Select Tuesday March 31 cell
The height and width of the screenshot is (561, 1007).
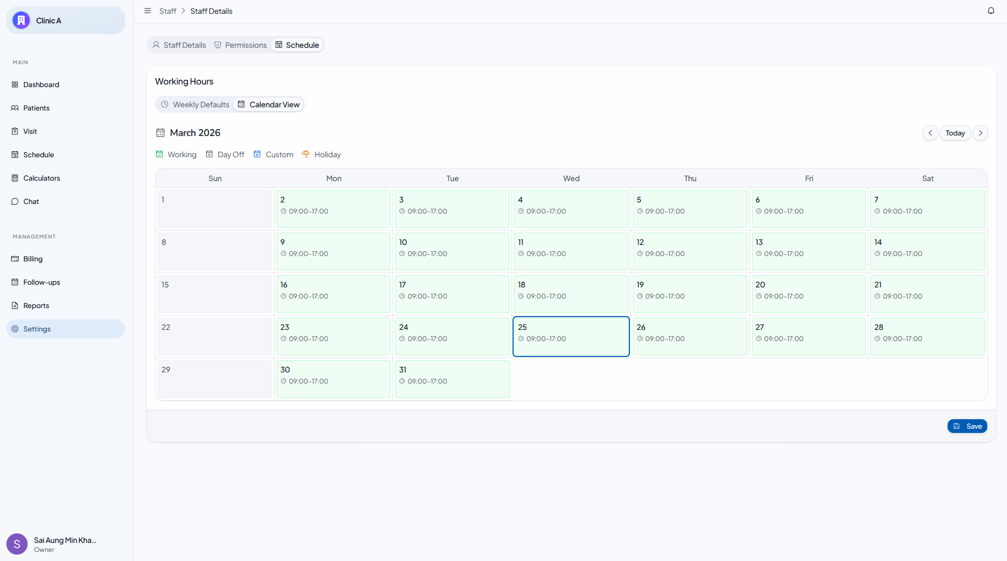(452, 379)
